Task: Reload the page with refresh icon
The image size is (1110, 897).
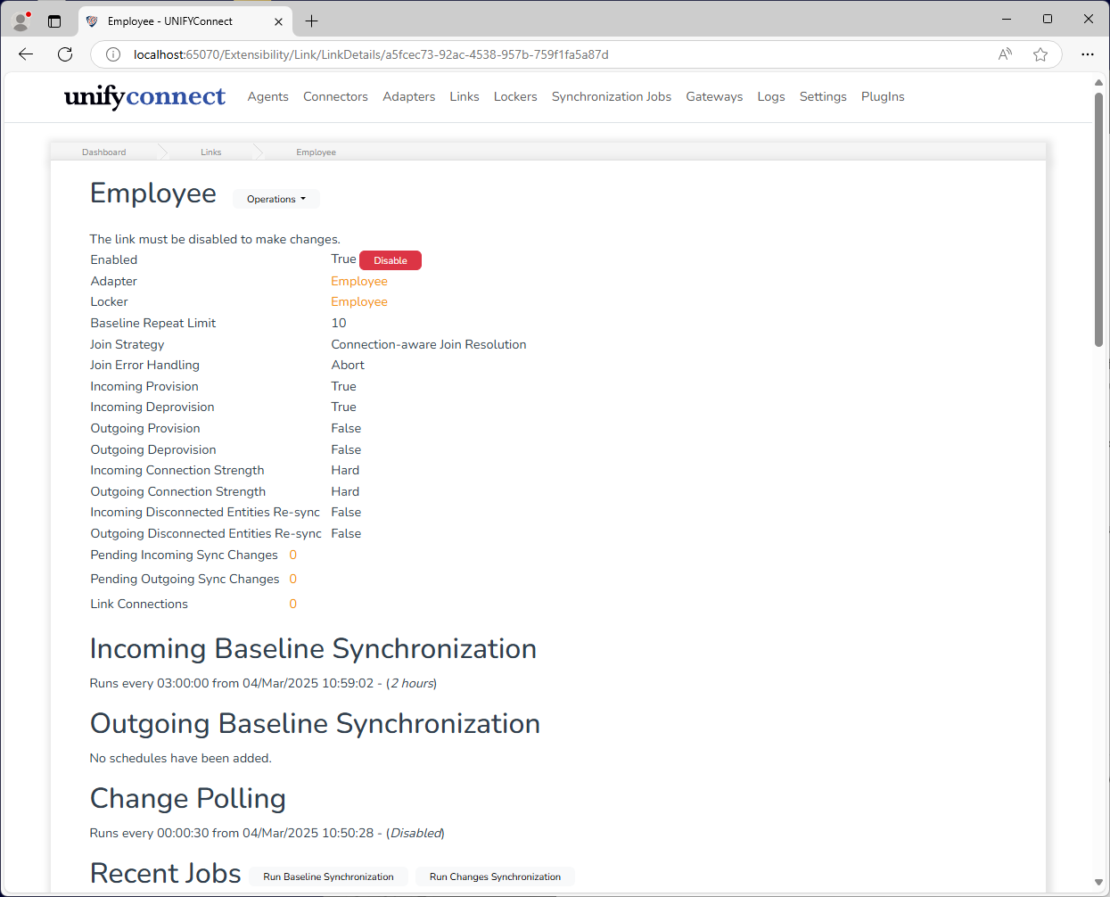Action: coord(65,54)
